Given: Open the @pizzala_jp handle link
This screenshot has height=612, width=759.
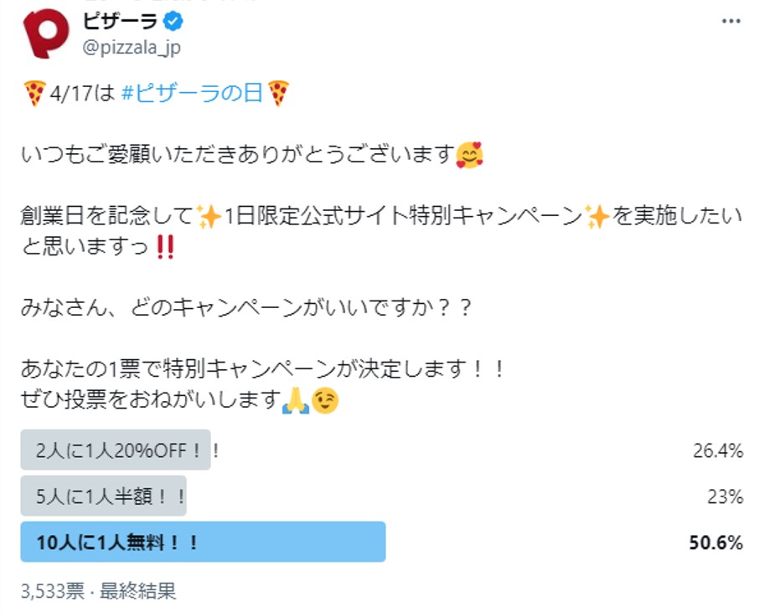Looking at the screenshot, I should point(132,47).
